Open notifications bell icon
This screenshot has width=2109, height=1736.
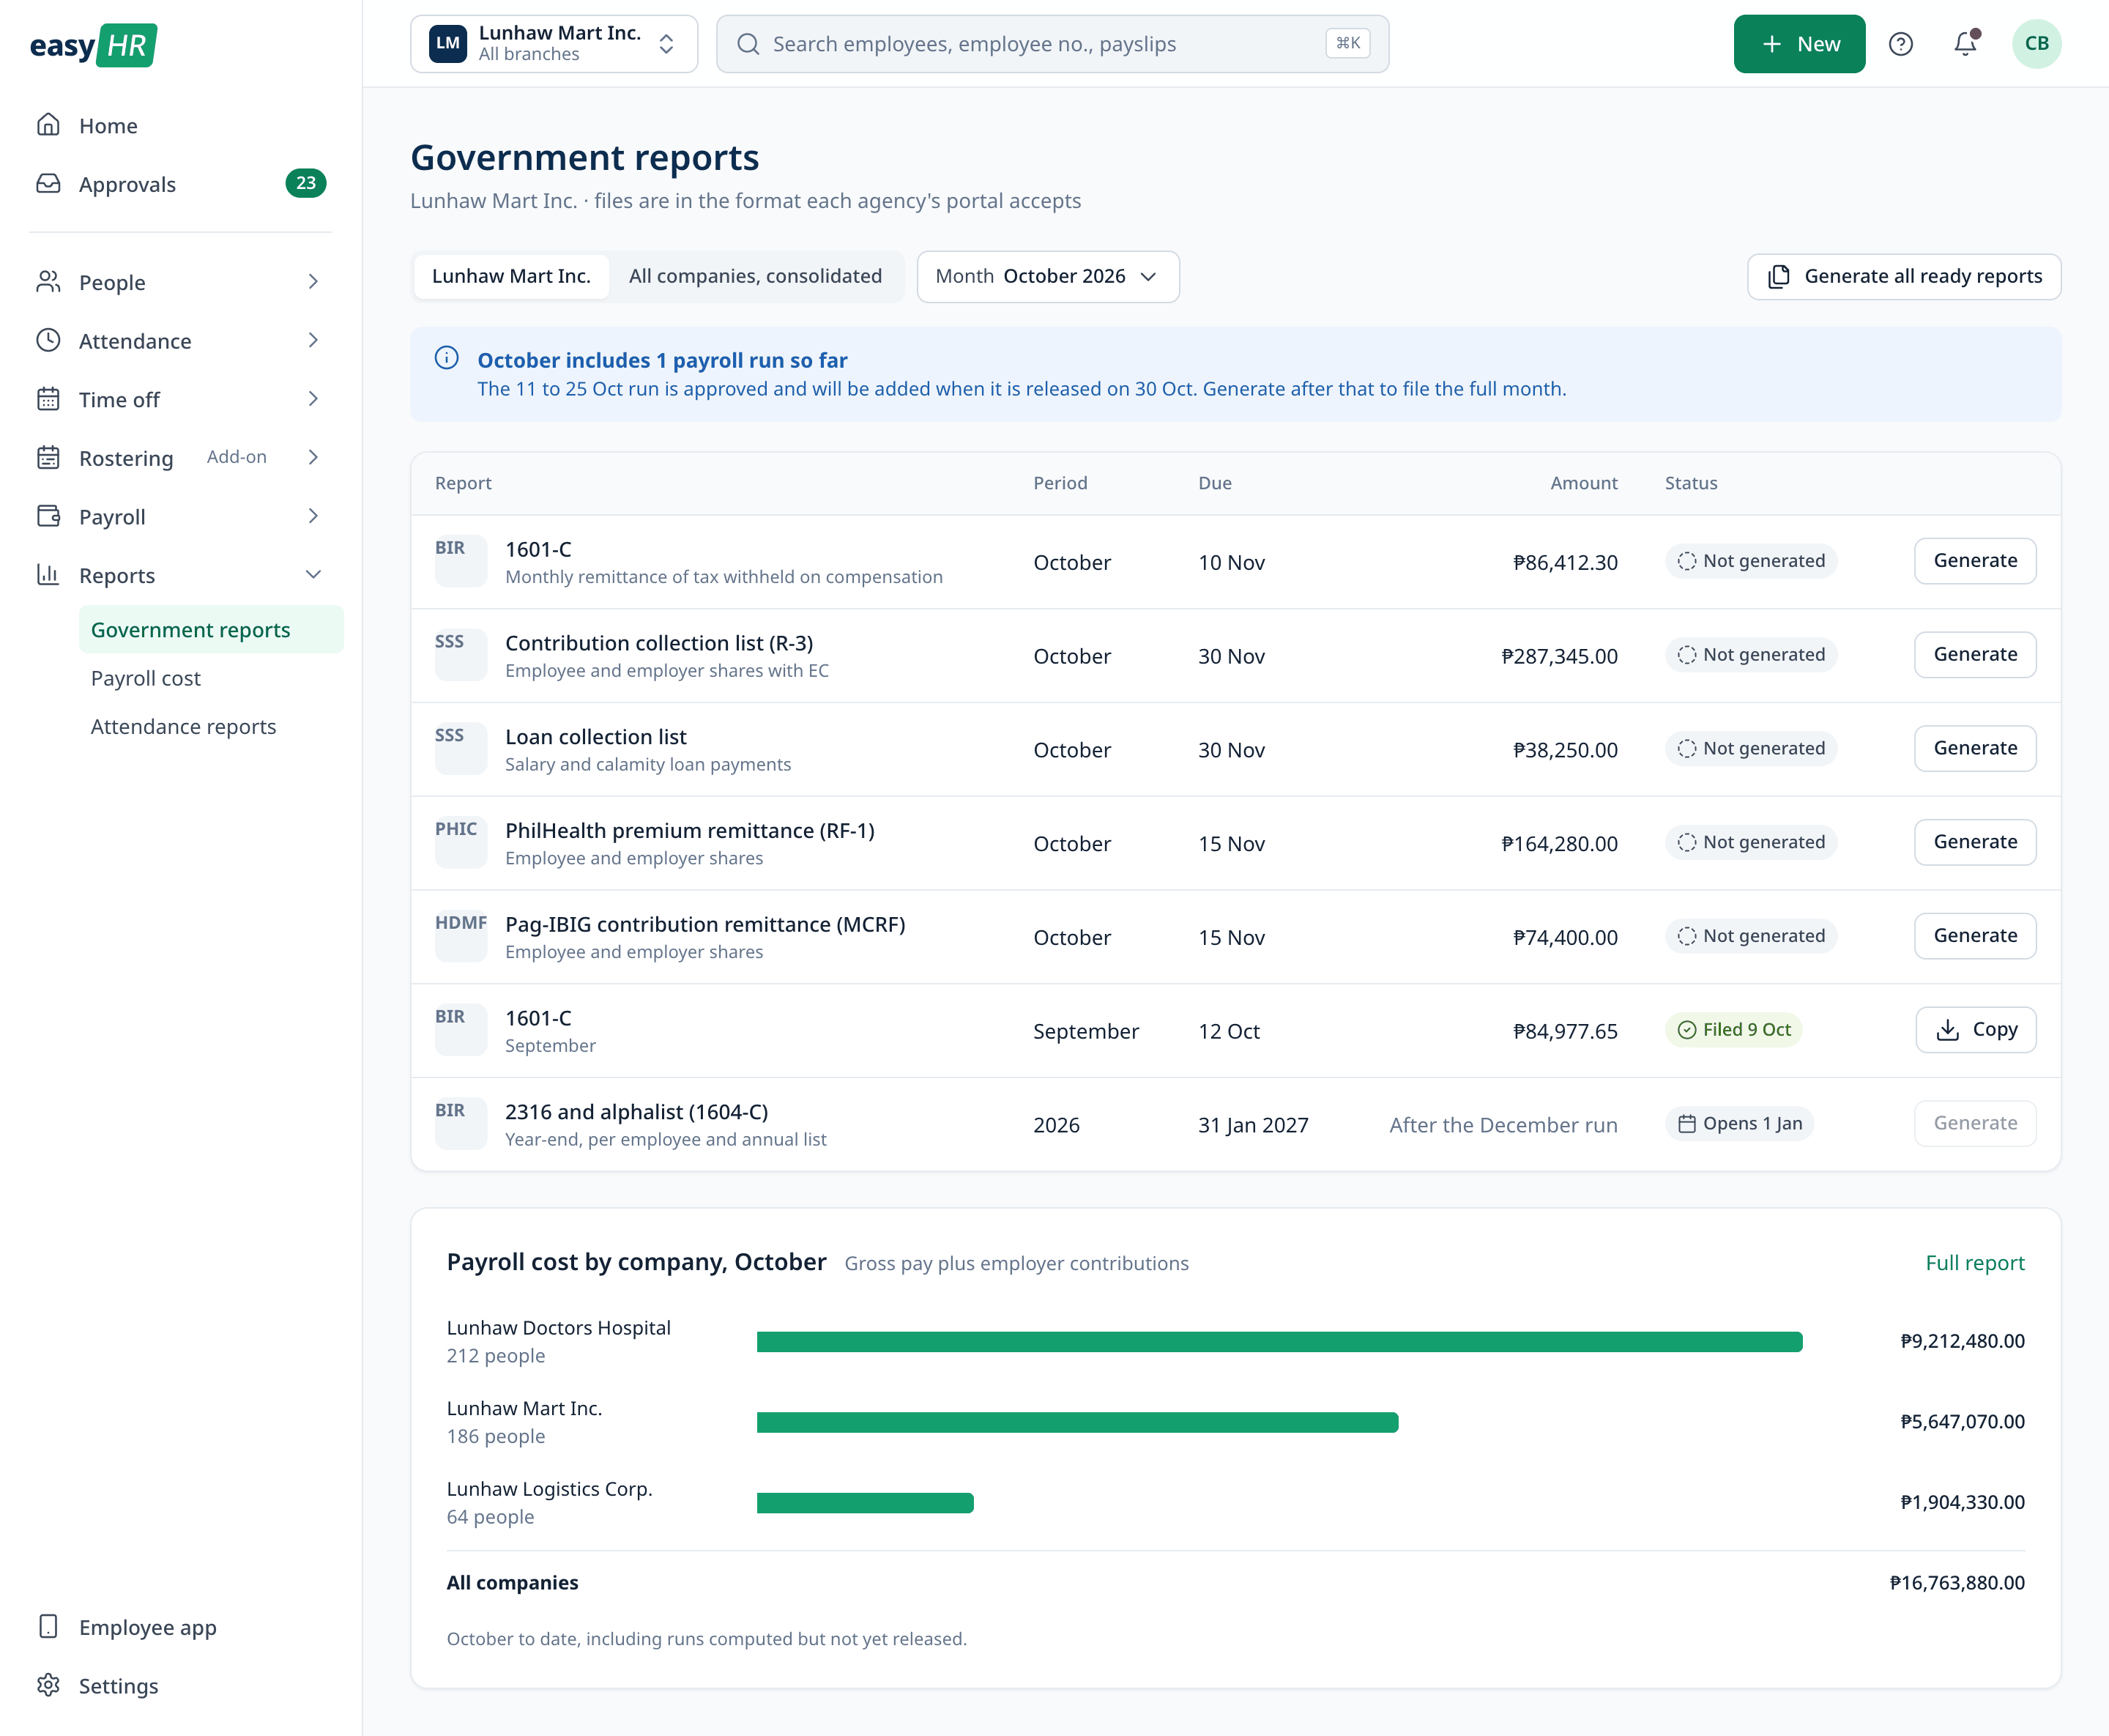coord(1965,44)
